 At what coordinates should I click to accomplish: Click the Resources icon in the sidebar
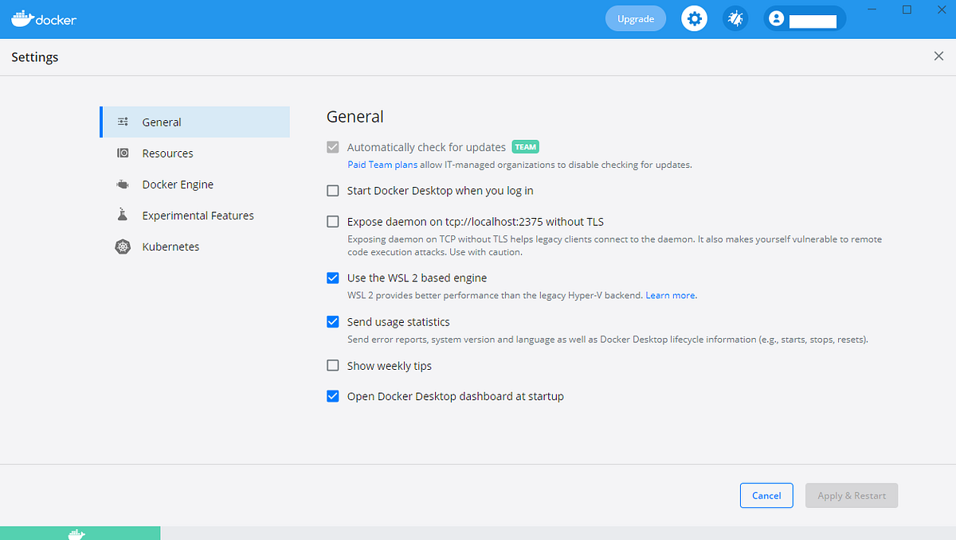point(123,153)
